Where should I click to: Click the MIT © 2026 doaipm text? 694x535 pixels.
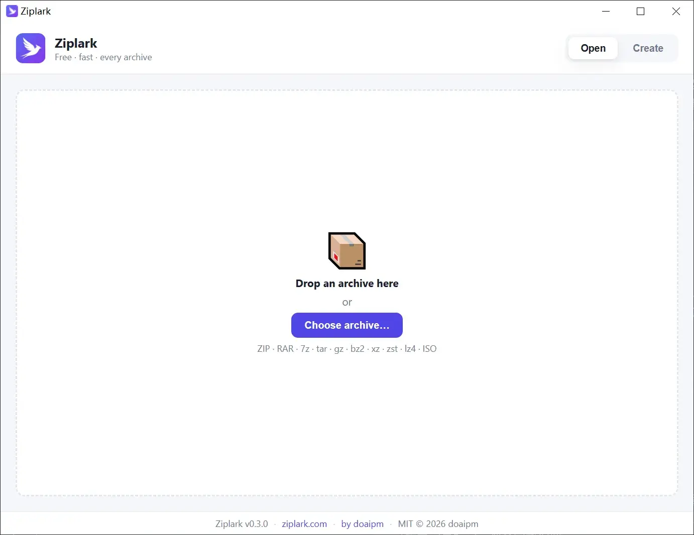(438, 524)
